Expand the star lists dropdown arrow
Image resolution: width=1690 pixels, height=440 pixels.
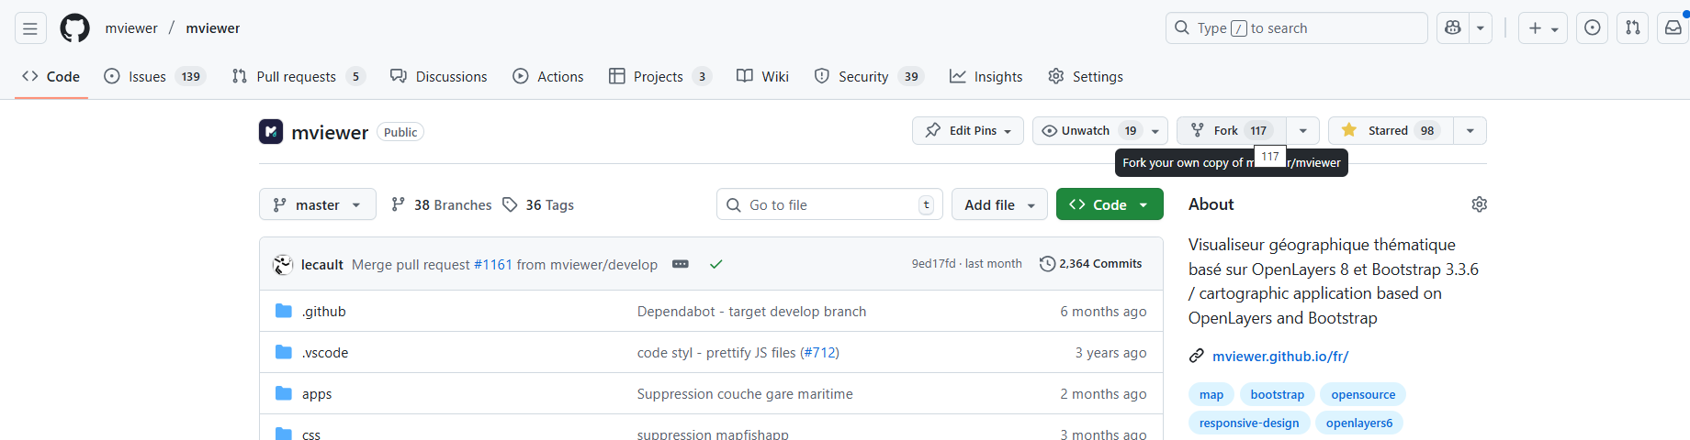pyautogui.click(x=1470, y=131)
